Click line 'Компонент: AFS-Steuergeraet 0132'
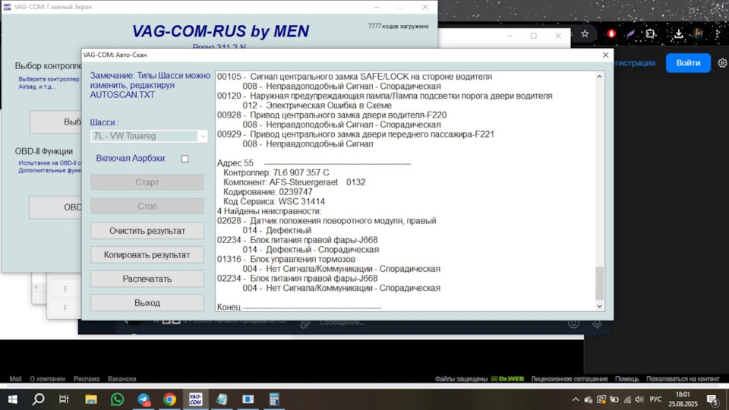 click(x=295, y=182)
